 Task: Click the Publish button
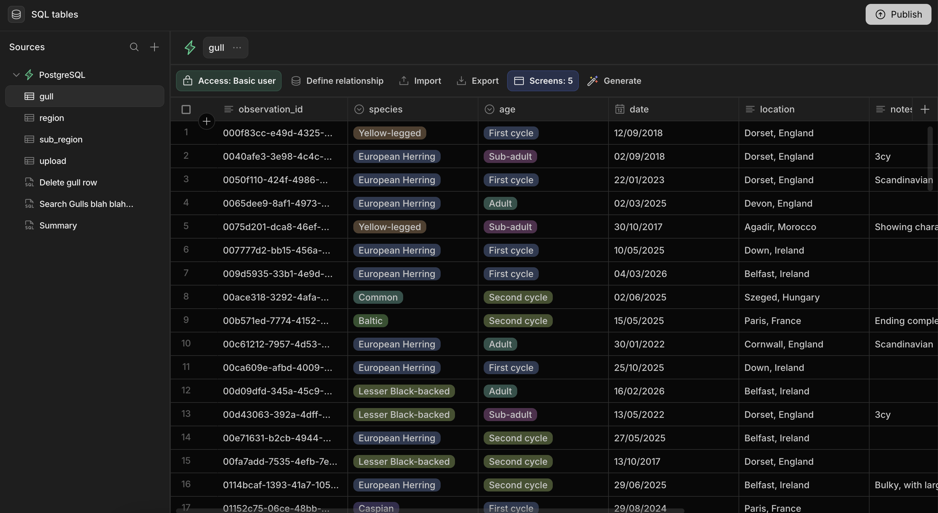pos(898,14)
